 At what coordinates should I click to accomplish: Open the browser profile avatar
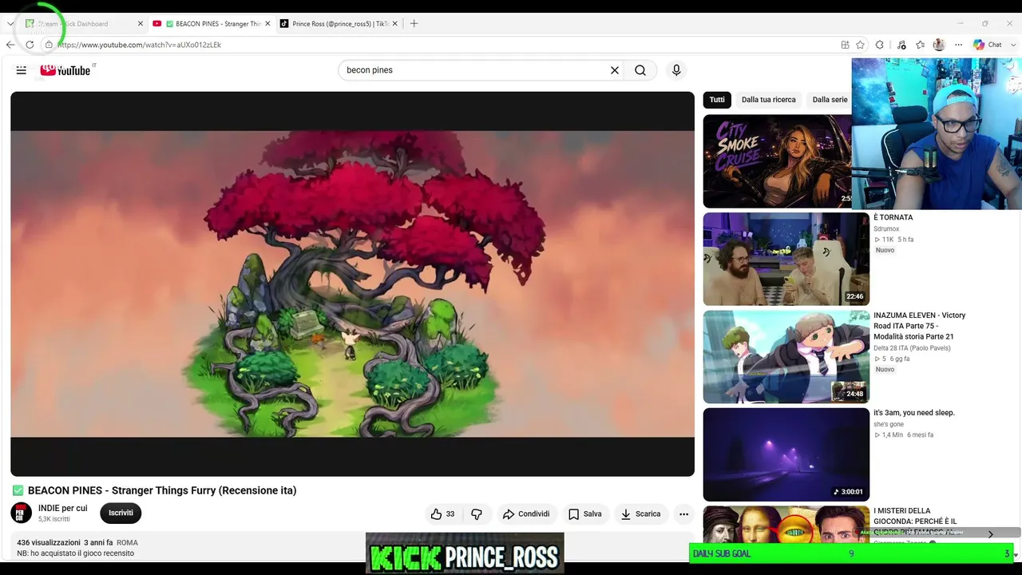pyautogui.click(x=939, y=45)
